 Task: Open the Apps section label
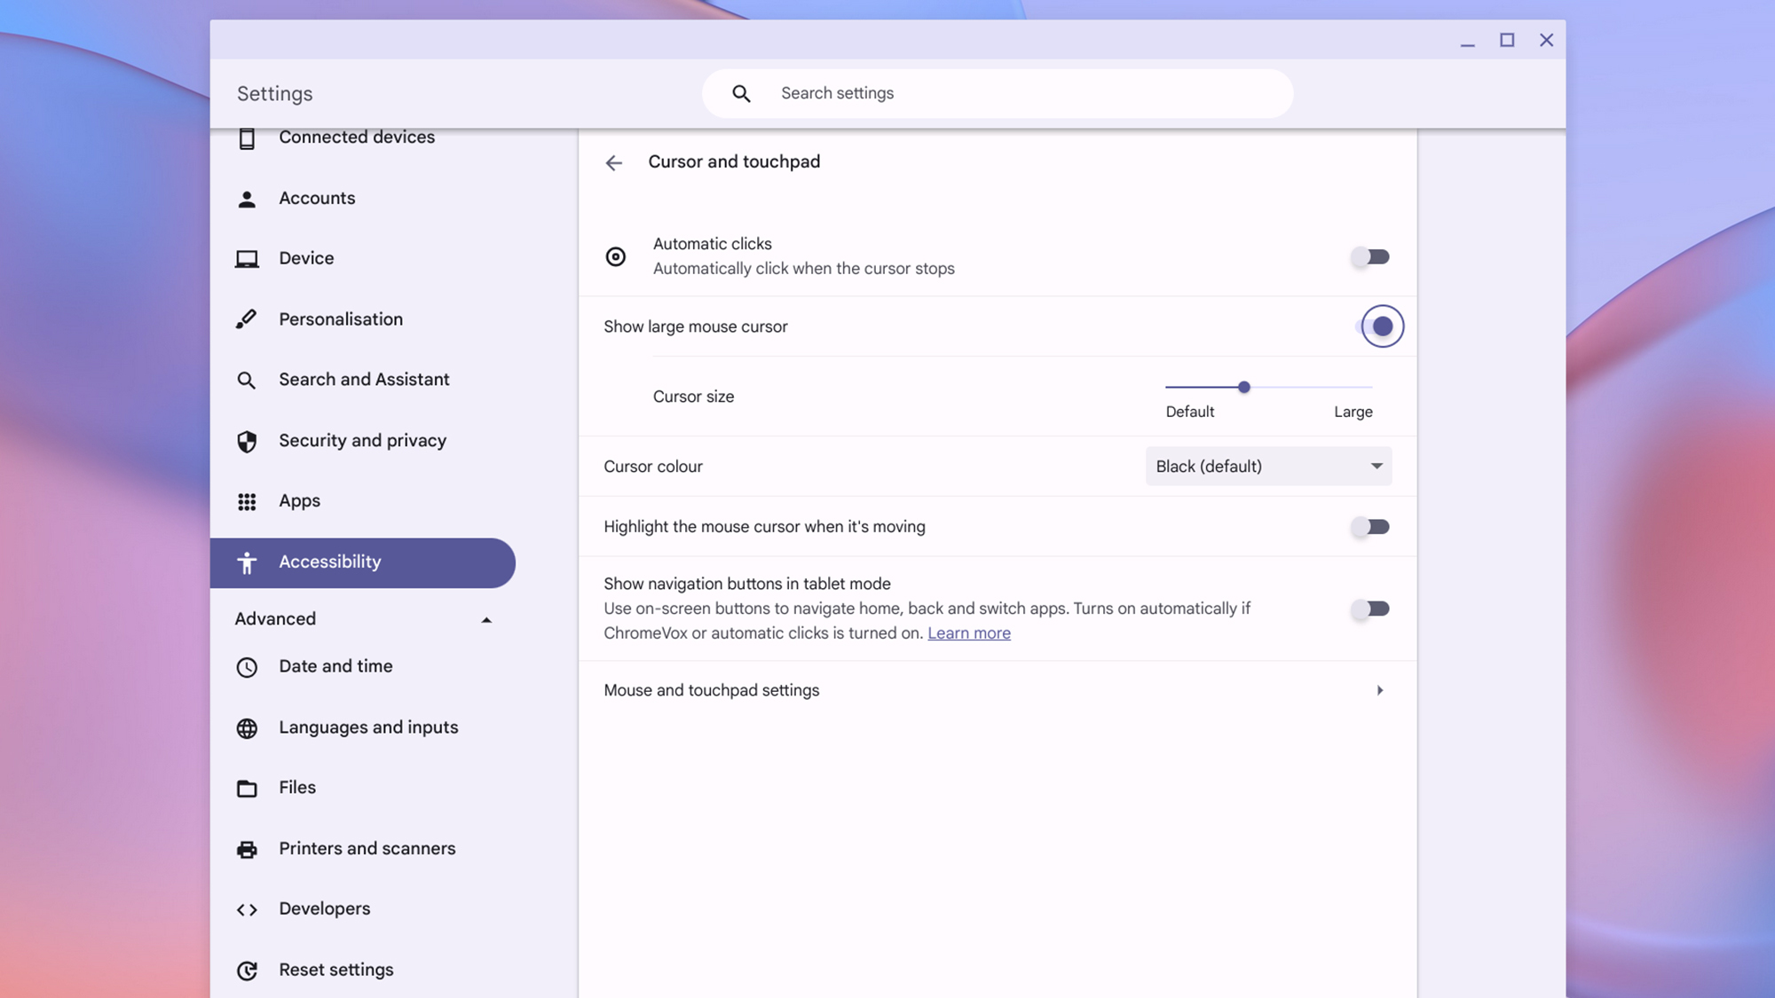(299, 501)
